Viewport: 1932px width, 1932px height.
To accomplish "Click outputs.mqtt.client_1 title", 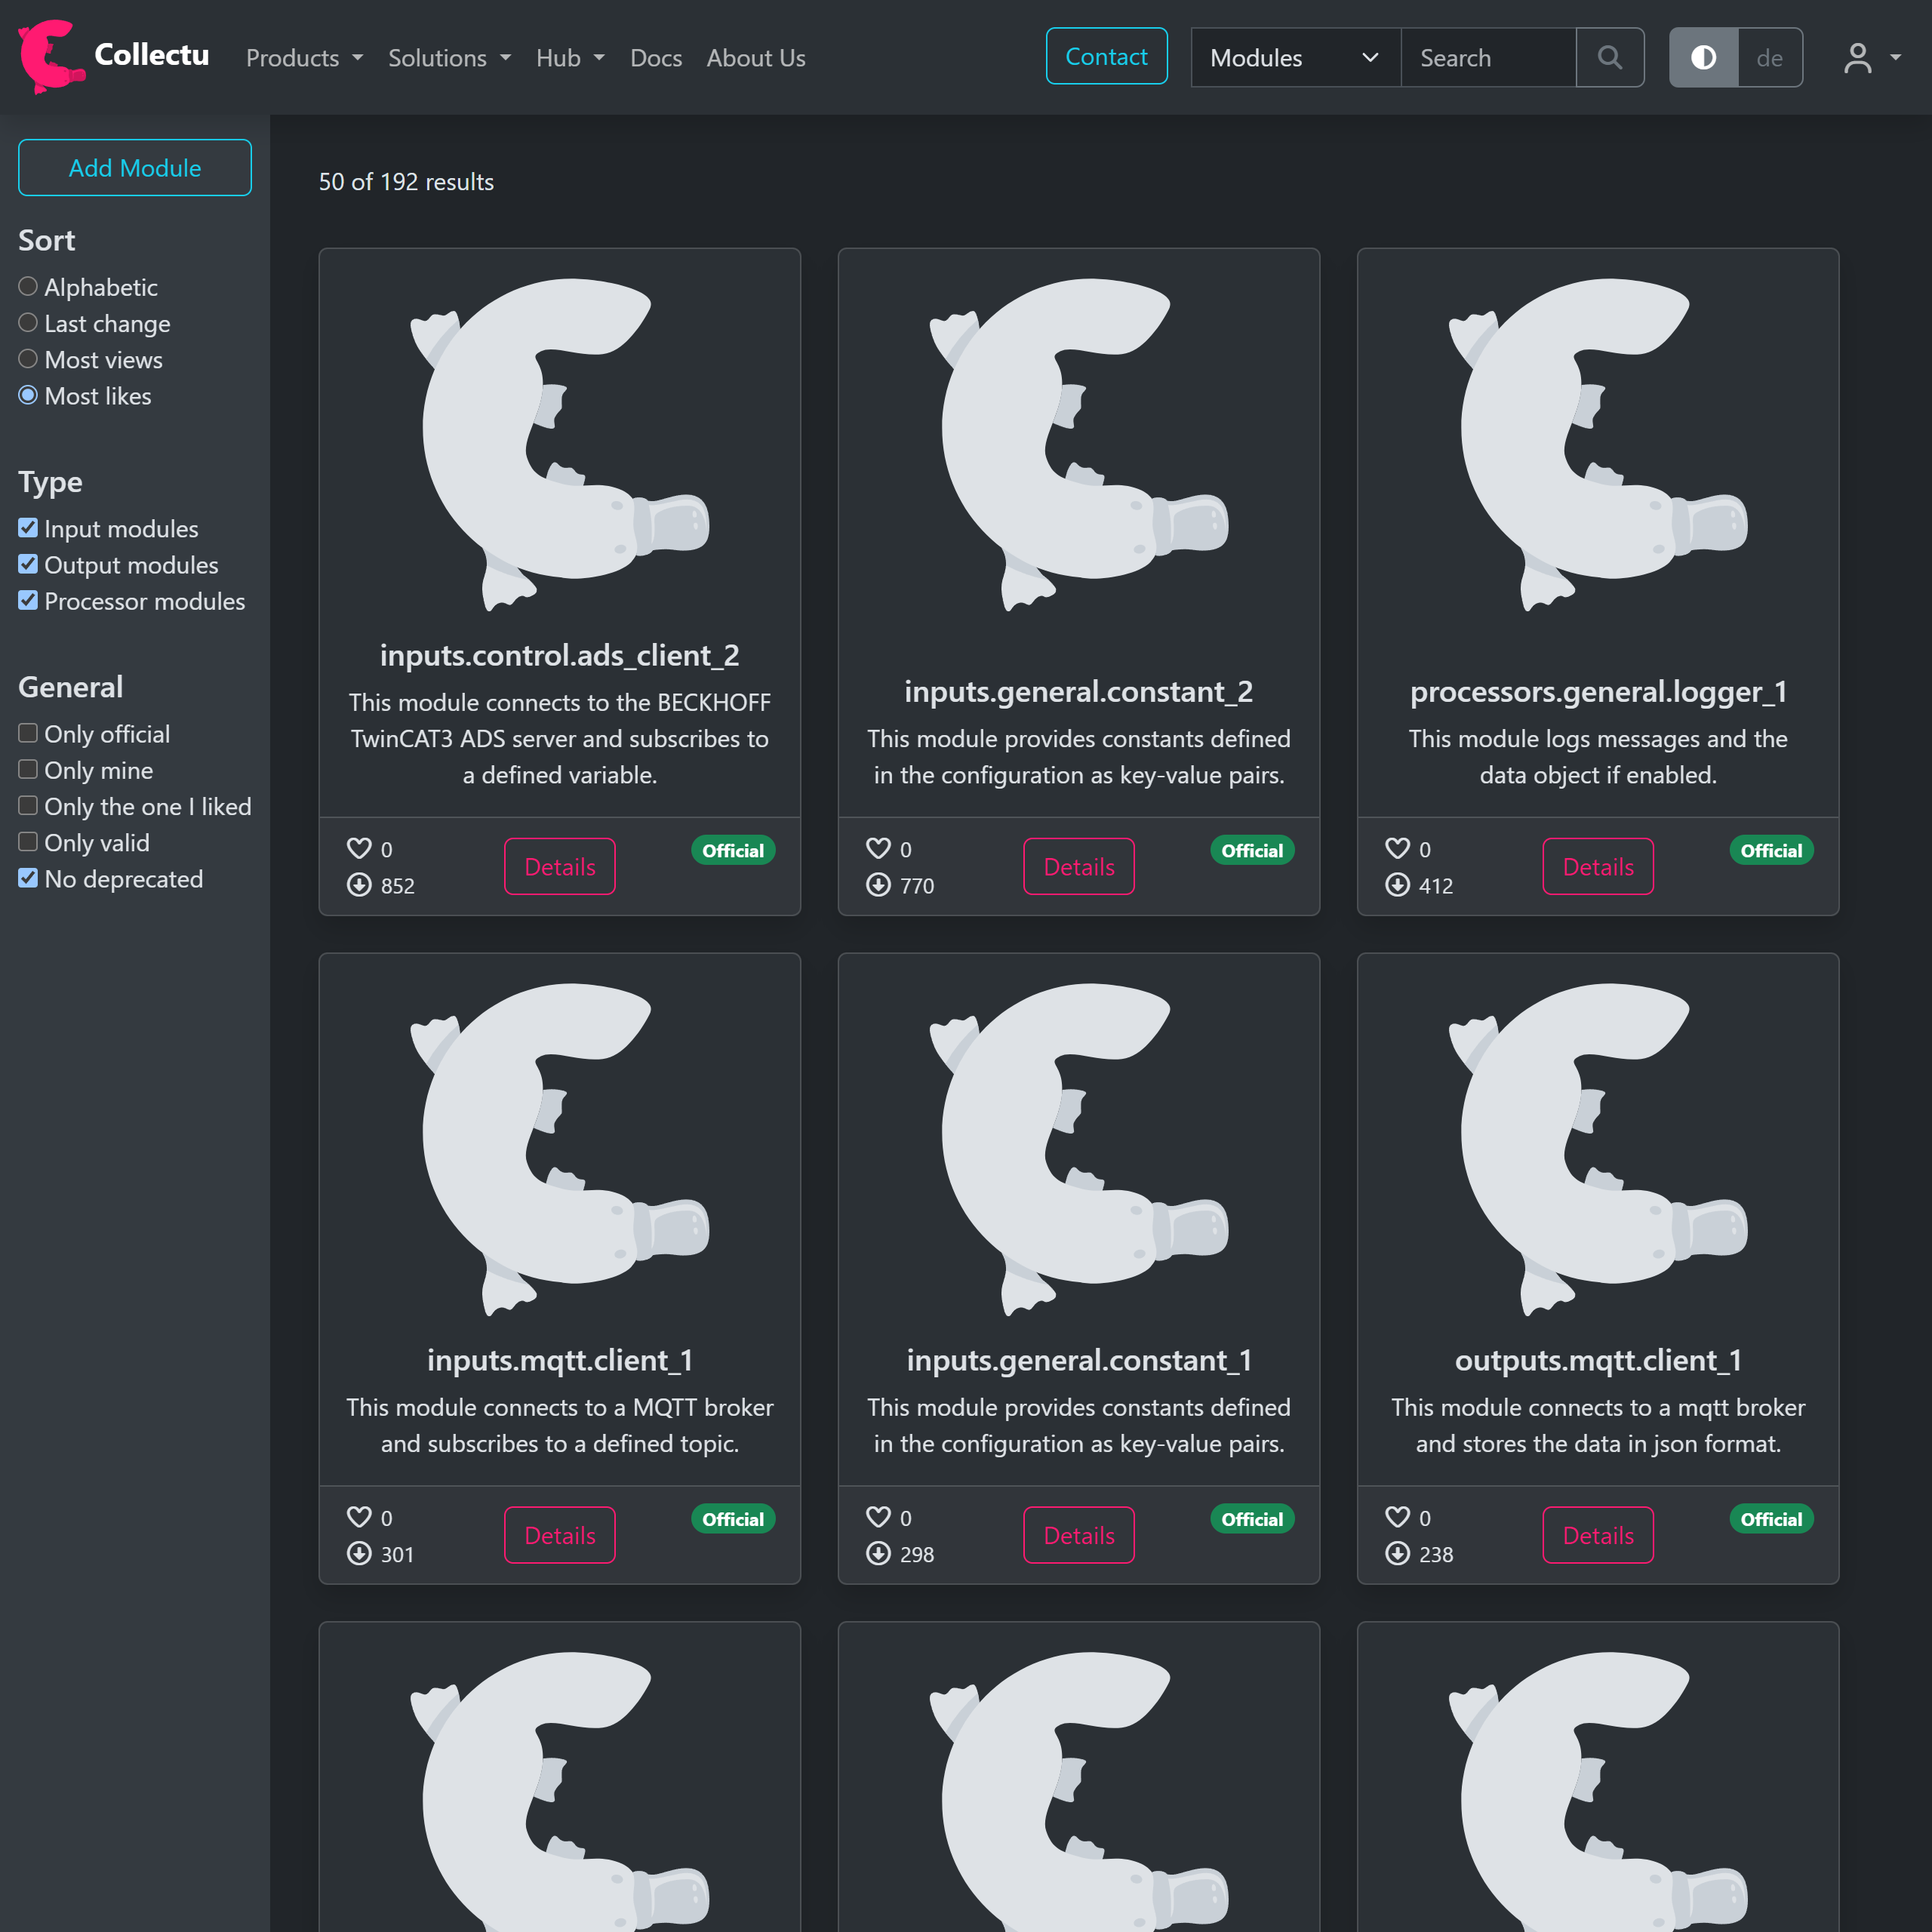I will [1598, 1360].
